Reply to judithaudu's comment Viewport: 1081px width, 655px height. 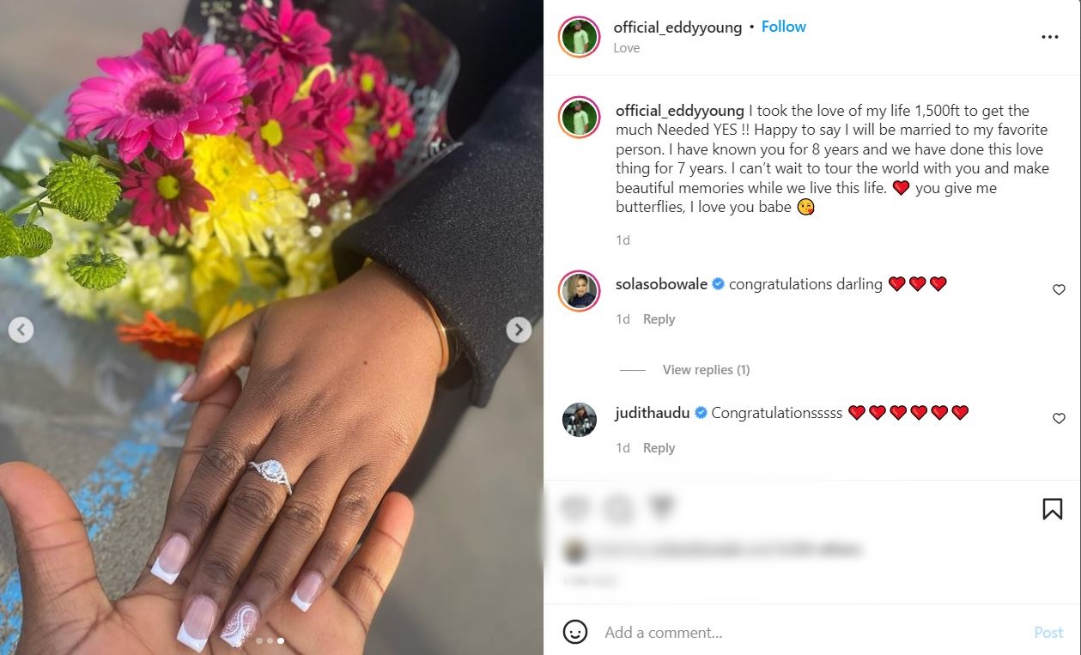(659, 448)
